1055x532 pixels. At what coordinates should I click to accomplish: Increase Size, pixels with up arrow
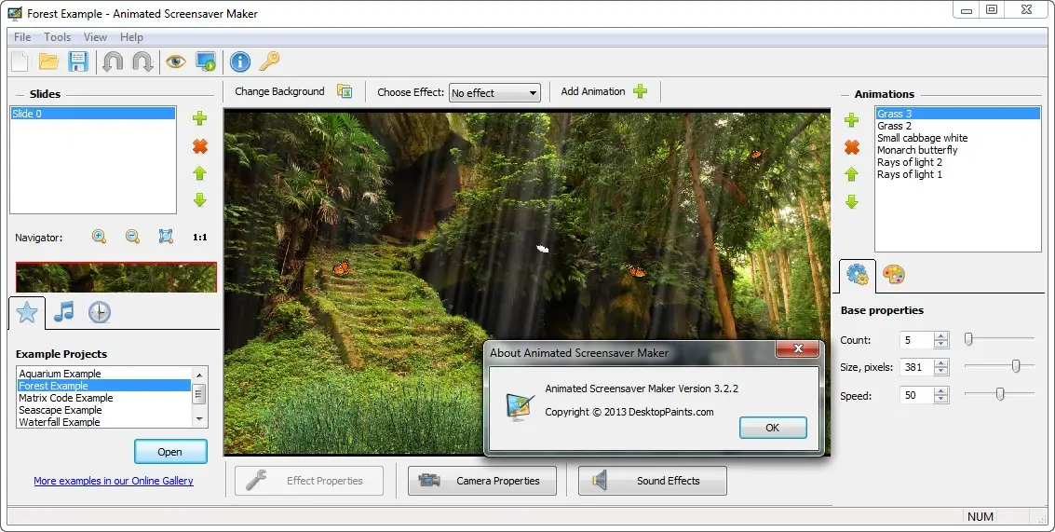pyautogui.click(x=941, y=363)
